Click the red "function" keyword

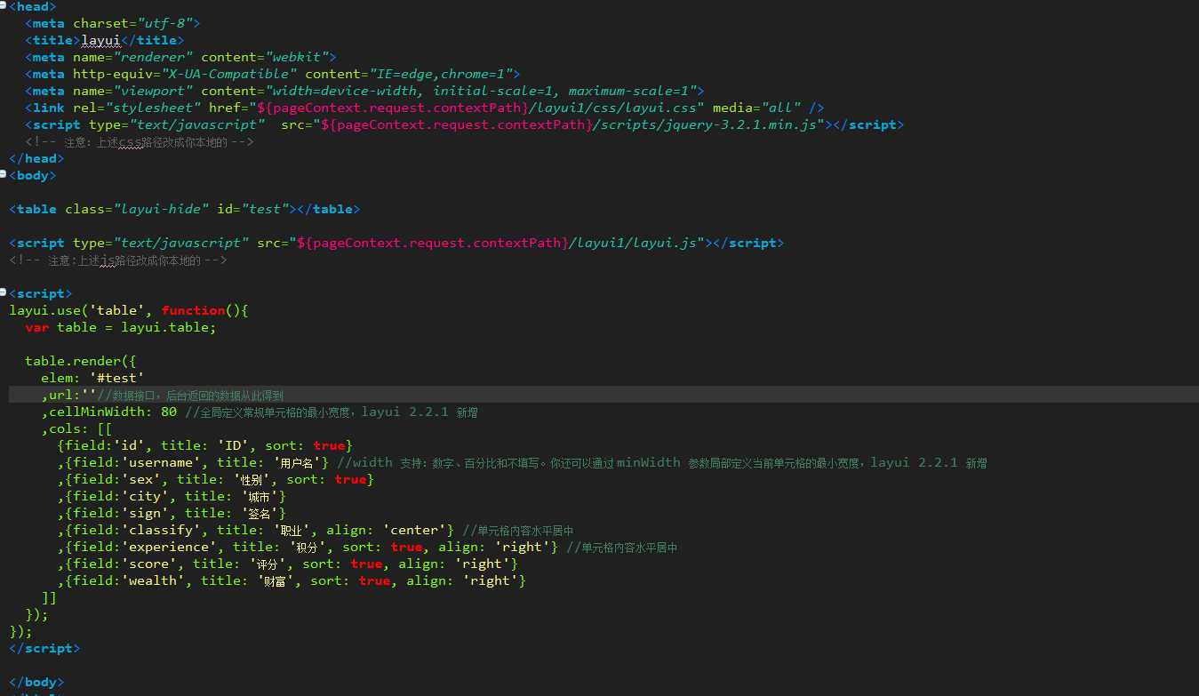193,310
